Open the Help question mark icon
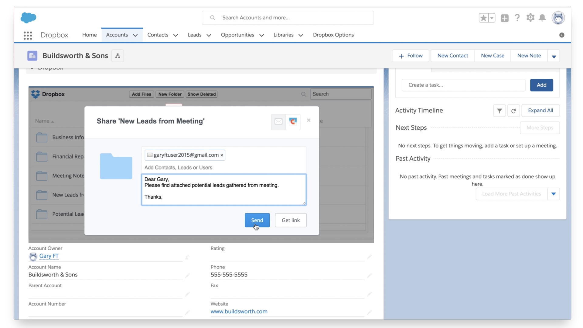Viewport: 583px width, 328px height. point(517,18)
